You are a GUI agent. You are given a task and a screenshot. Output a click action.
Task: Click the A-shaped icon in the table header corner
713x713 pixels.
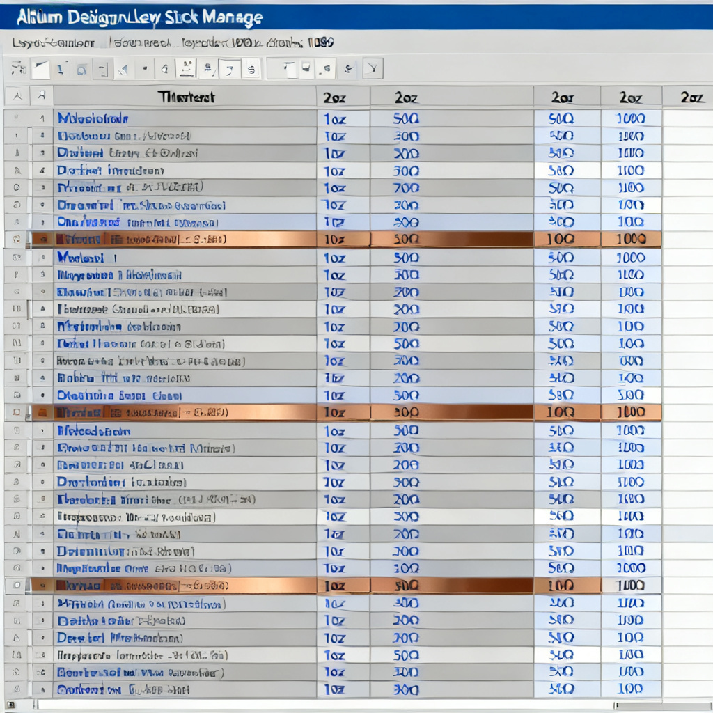17,96
